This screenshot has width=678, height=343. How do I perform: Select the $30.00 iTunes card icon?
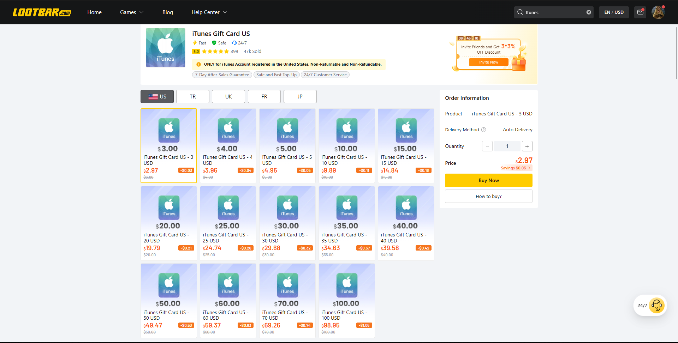click(x=287, y=208)
